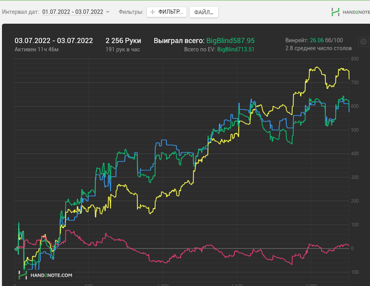Click the 200 axis label
370x286 pixels.
coord(355,201)
